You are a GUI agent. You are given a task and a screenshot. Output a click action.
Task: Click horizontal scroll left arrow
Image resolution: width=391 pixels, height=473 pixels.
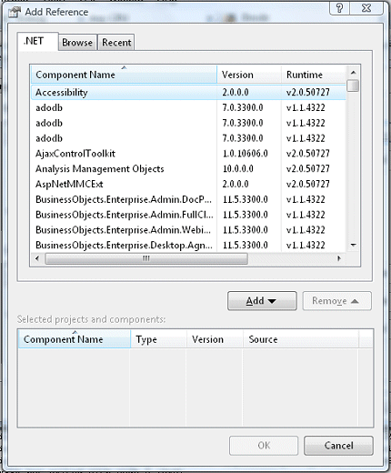[x=37, y=258]
